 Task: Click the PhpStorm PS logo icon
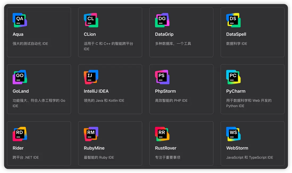click(x=162, y=77)
